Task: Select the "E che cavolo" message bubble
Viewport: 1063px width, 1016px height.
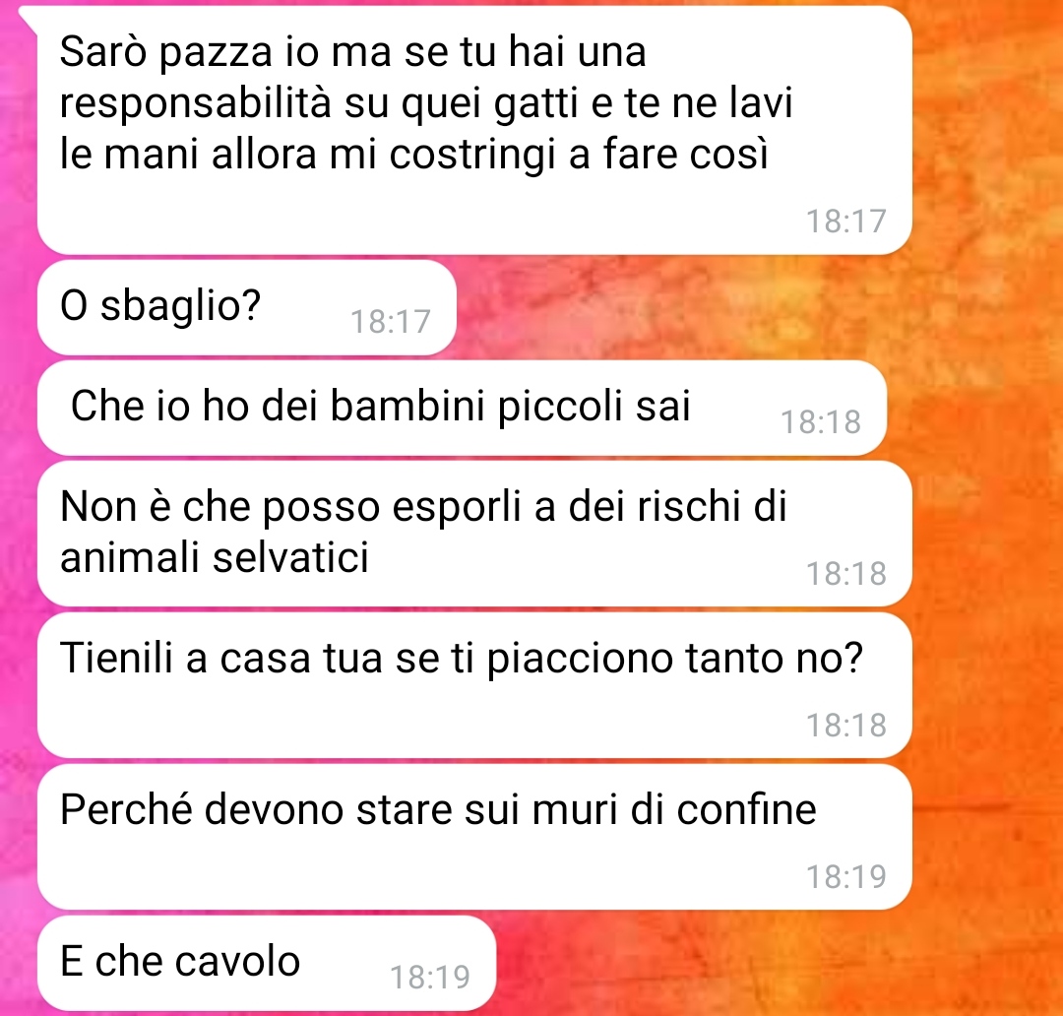Action: [x=267, y=963]
